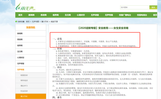Click the green home icon in breadcrumb
The height and width of the screenshot is (99, 161).
tap(16, 22)
